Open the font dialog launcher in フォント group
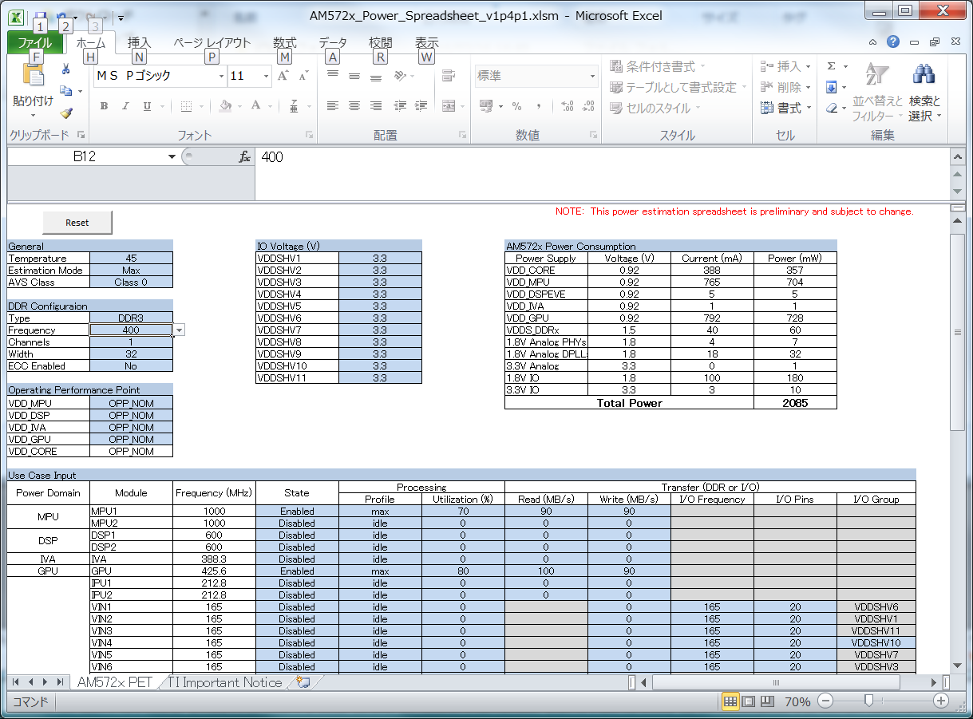Viewport: 973px width, 719px height. [310, 135]
